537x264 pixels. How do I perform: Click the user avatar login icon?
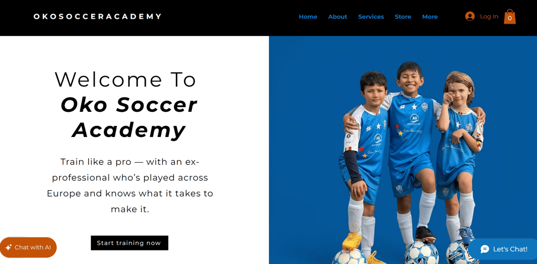(470, 16)
